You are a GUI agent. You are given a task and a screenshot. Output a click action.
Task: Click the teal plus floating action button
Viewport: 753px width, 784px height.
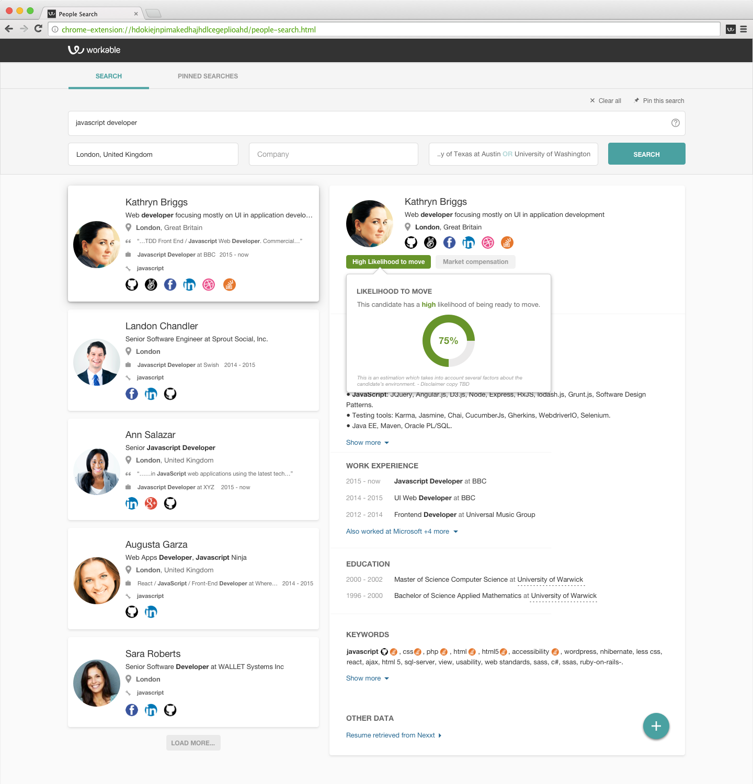pos(656,726)
